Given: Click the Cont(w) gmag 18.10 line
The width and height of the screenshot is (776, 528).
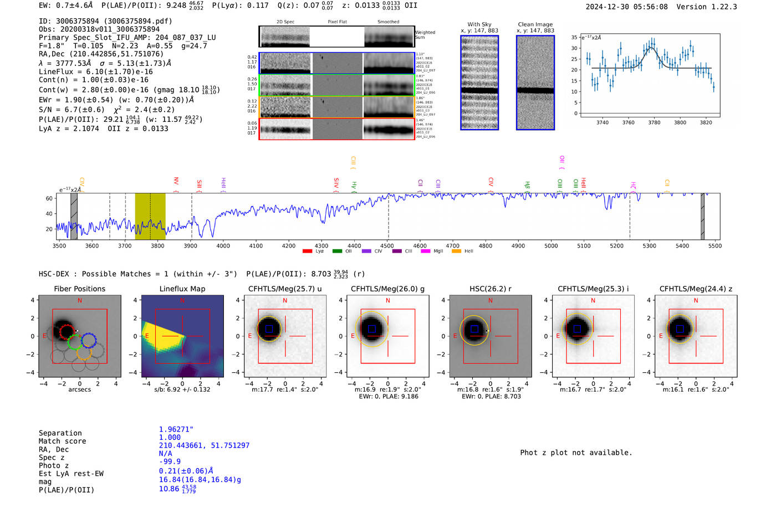Looking at the screenshot, I should [x=129, y=89].
